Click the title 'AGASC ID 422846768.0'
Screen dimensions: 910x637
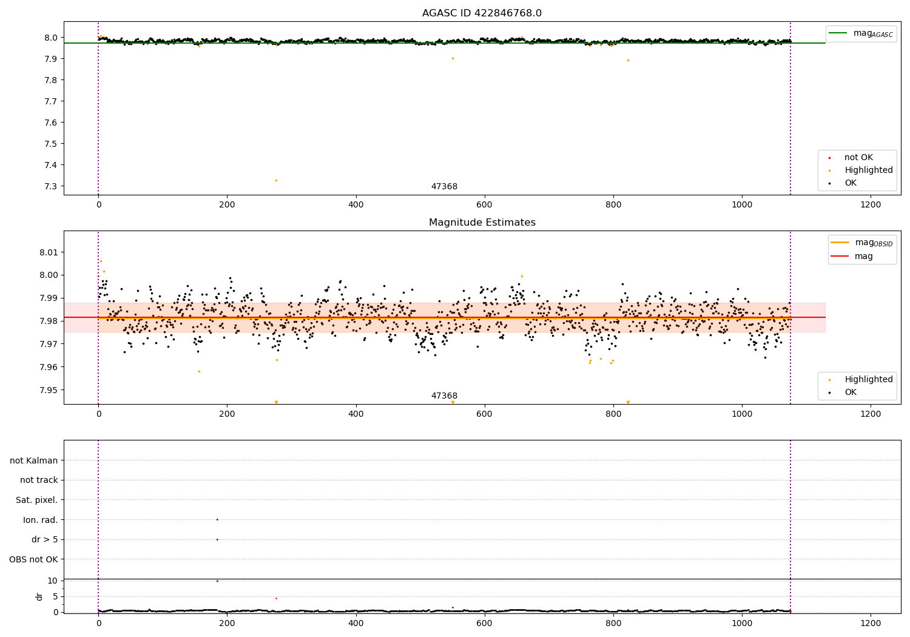pos(482,13)
